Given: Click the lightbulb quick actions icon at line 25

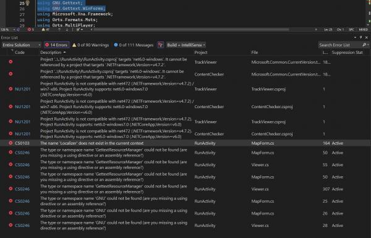Looking at the screenshot, I should point(28,3).
